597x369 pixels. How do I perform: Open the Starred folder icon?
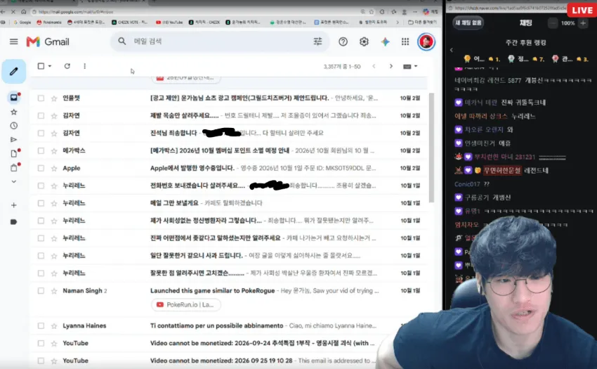coord(14,112)
